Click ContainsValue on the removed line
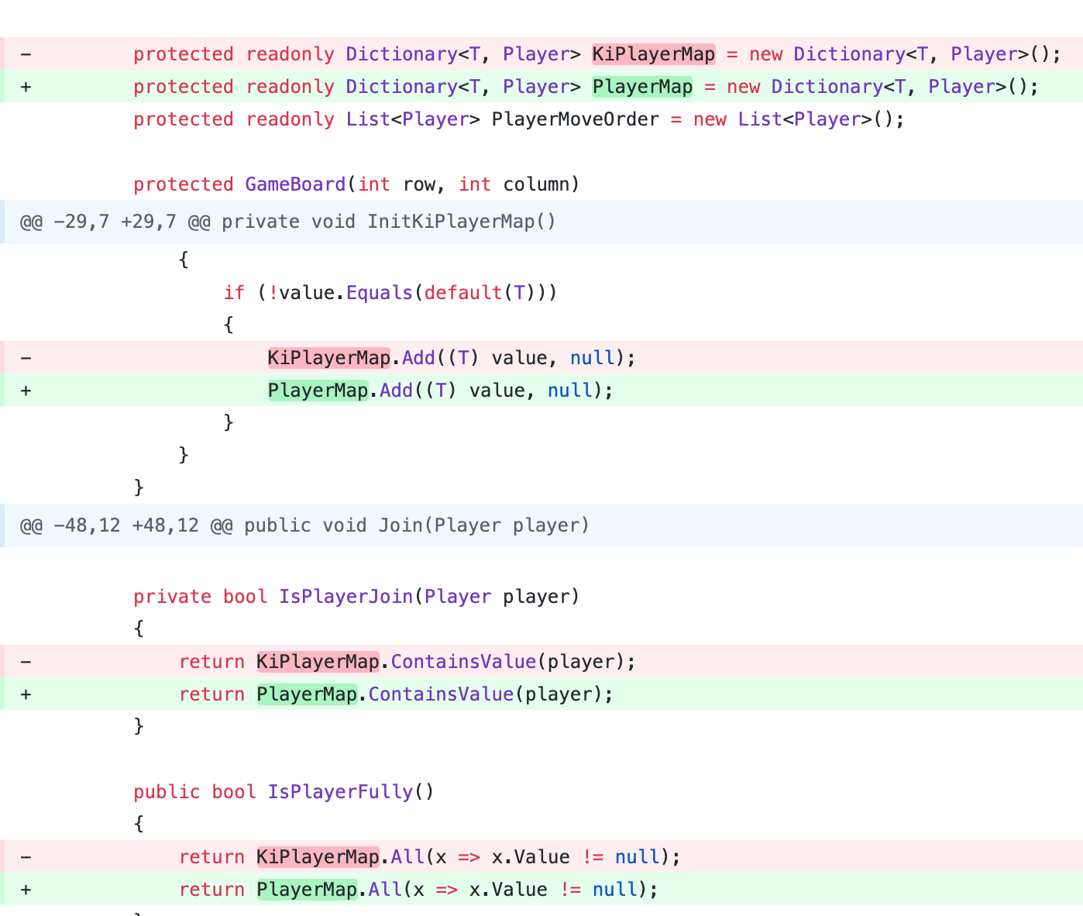 click(x=463, y=662)
